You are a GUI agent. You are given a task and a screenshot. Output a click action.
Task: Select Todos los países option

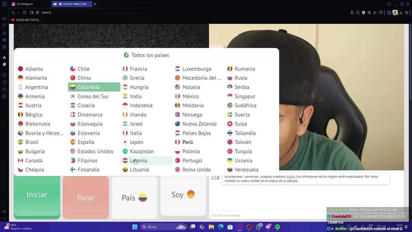click(x=146, y=55)
